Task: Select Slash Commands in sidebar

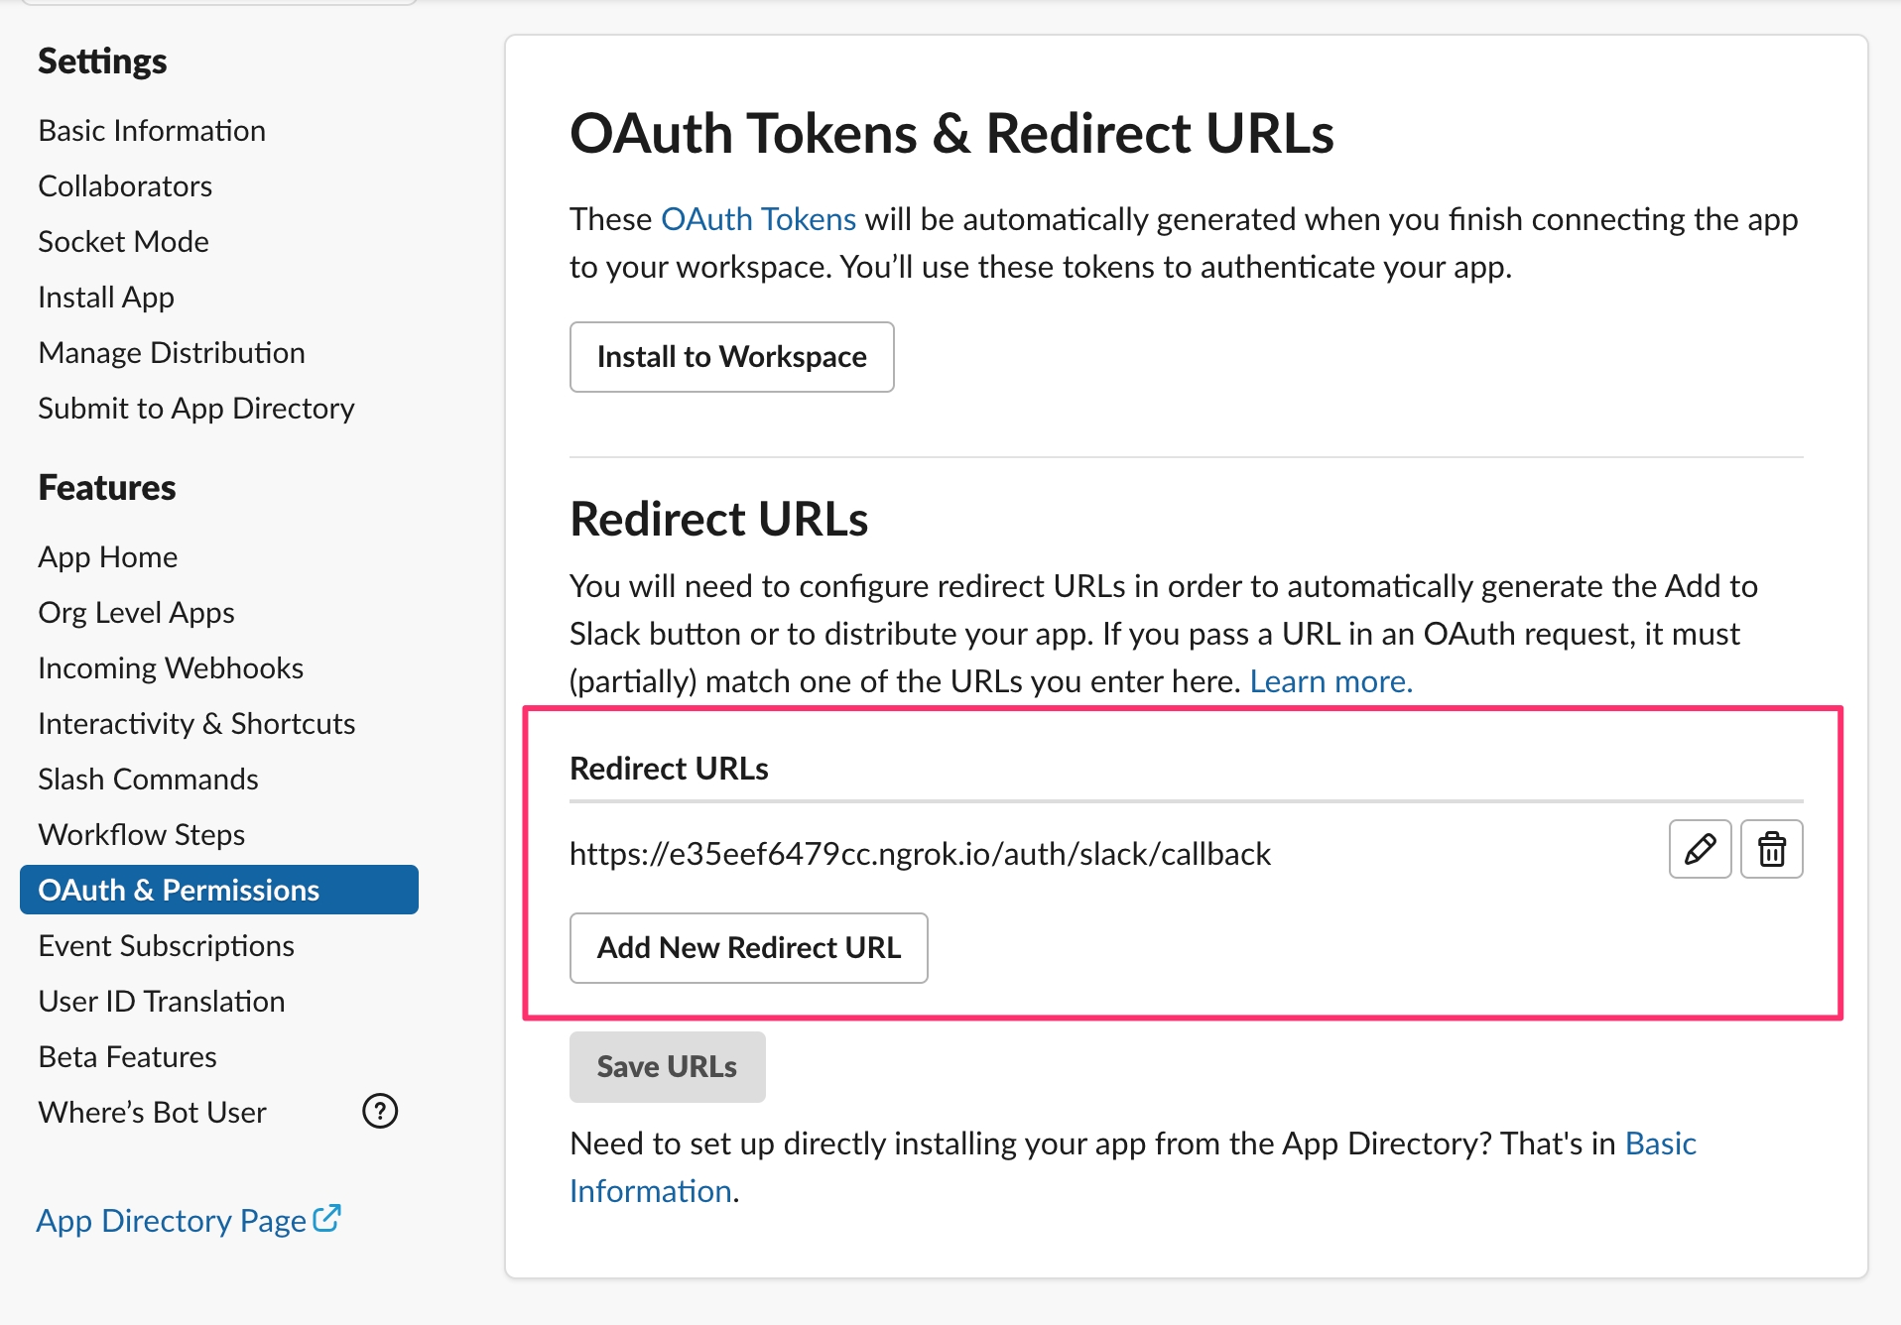Action: (148, 780)
